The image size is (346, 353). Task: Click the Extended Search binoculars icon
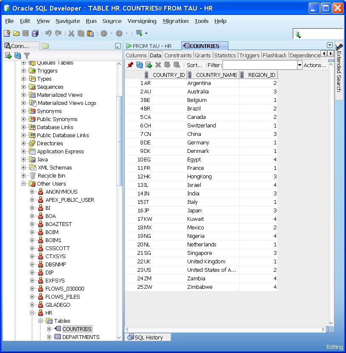[339, 47]
